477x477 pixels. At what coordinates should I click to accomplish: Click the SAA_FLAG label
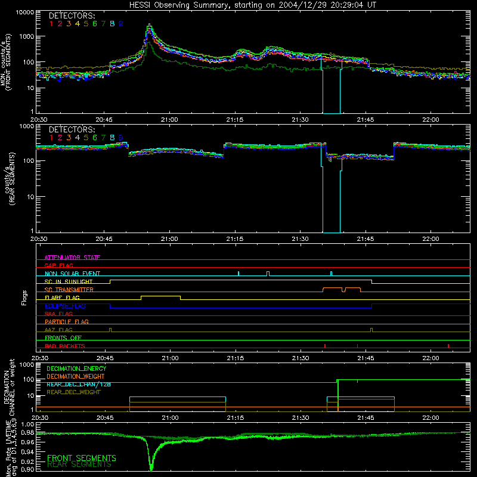coord(58,314)
